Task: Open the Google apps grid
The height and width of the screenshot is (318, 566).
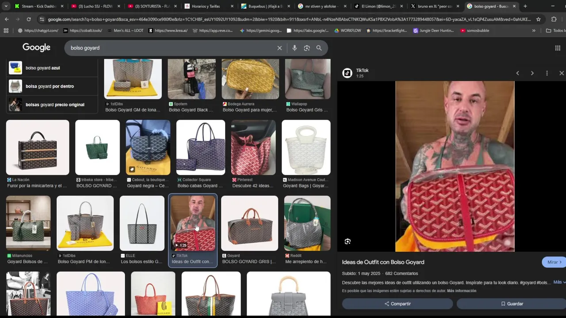Action: (x=558, y=48)
